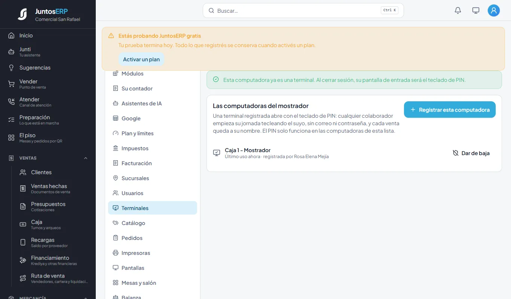Open the Terminales settings tab
Viewport: 511px width, 299px height.
153,208
